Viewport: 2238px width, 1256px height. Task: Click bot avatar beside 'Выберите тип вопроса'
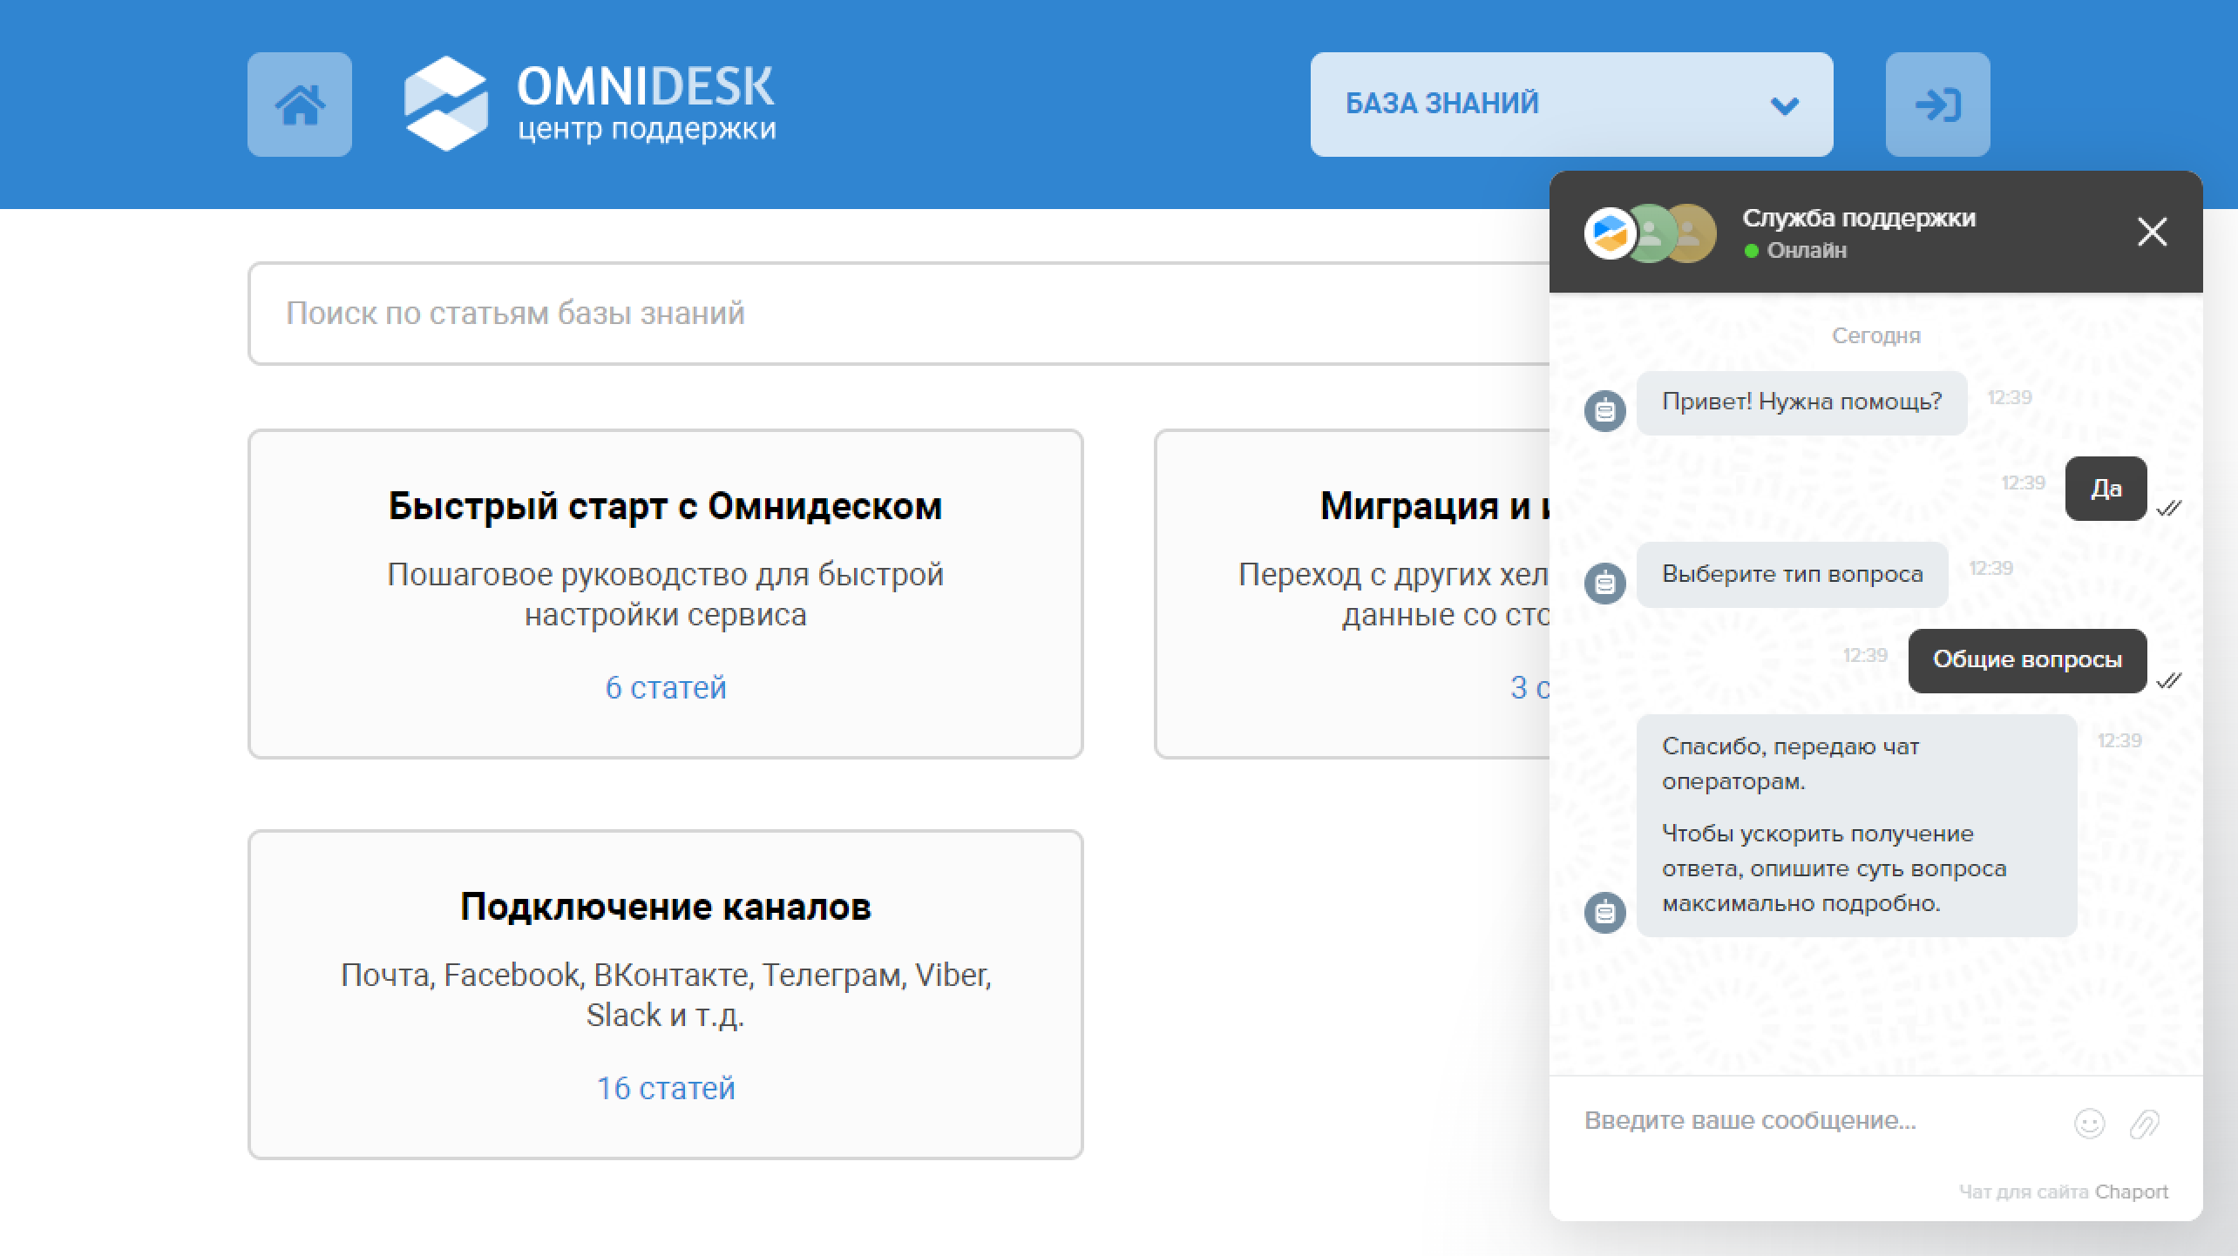1604,583
